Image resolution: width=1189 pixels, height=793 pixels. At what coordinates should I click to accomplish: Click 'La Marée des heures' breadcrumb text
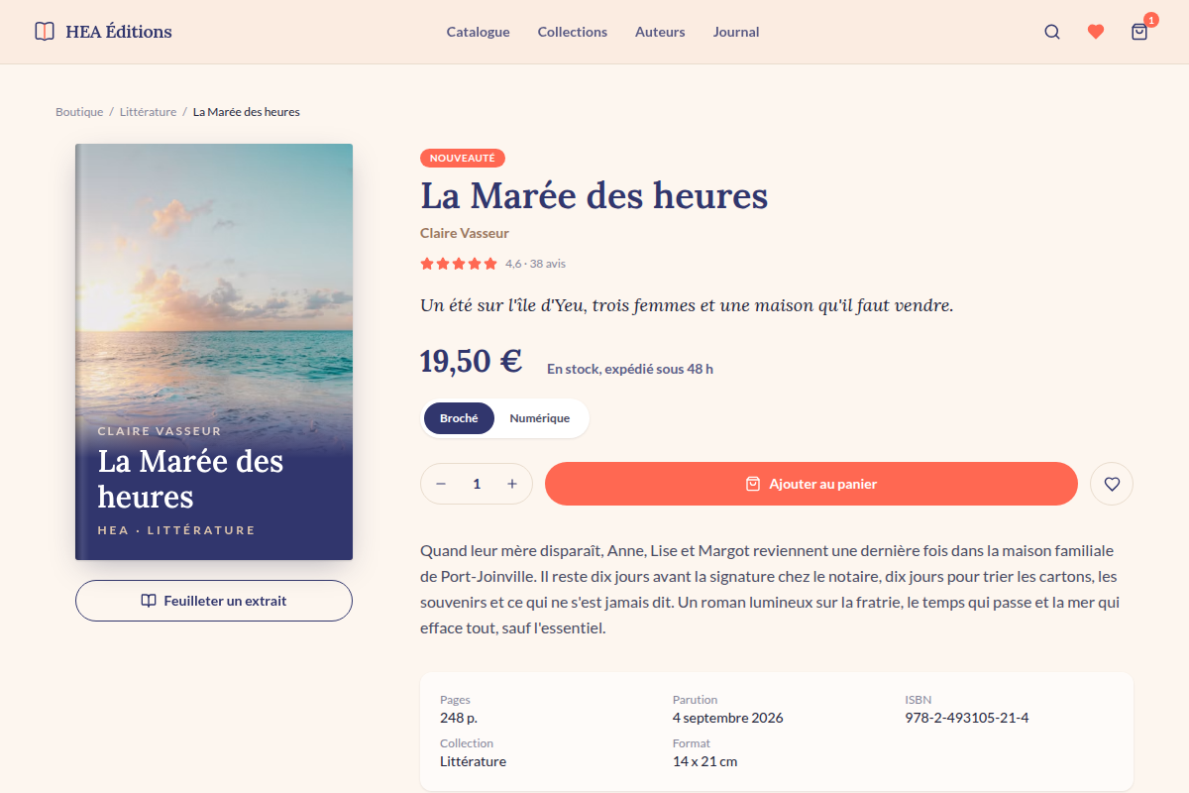[x=247, y=112]
